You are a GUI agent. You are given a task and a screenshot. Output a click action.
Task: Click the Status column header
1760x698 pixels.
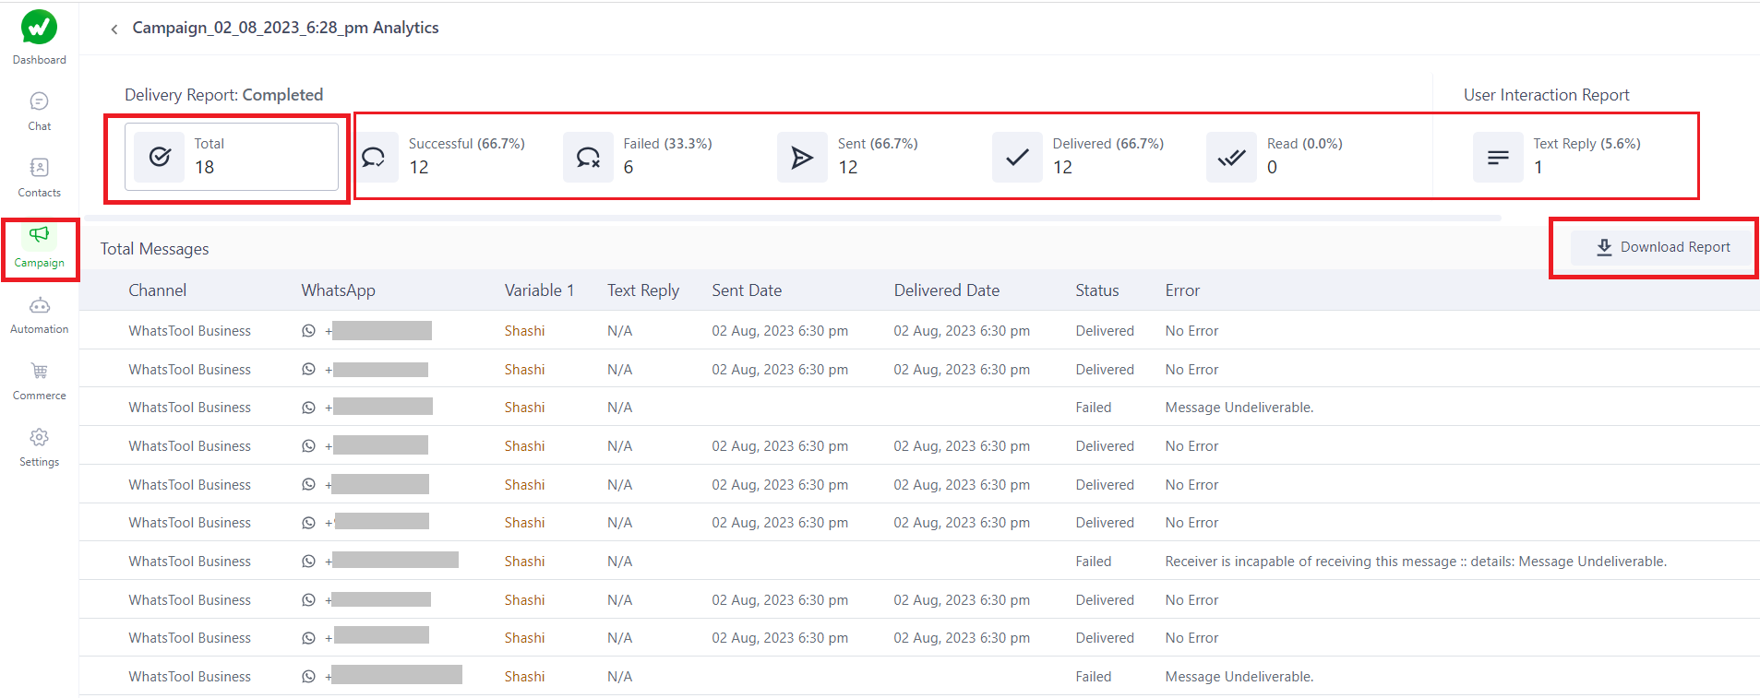[x=1096, y=290]
